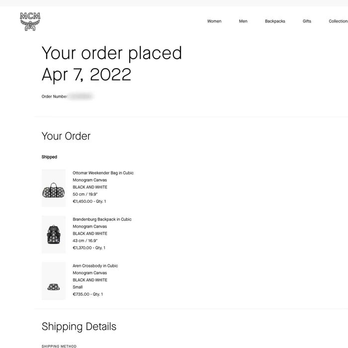Click the €735.00 price line
The height and width of the screenshot is (348, 348).
pyautogui.click(x=87, y=294)
